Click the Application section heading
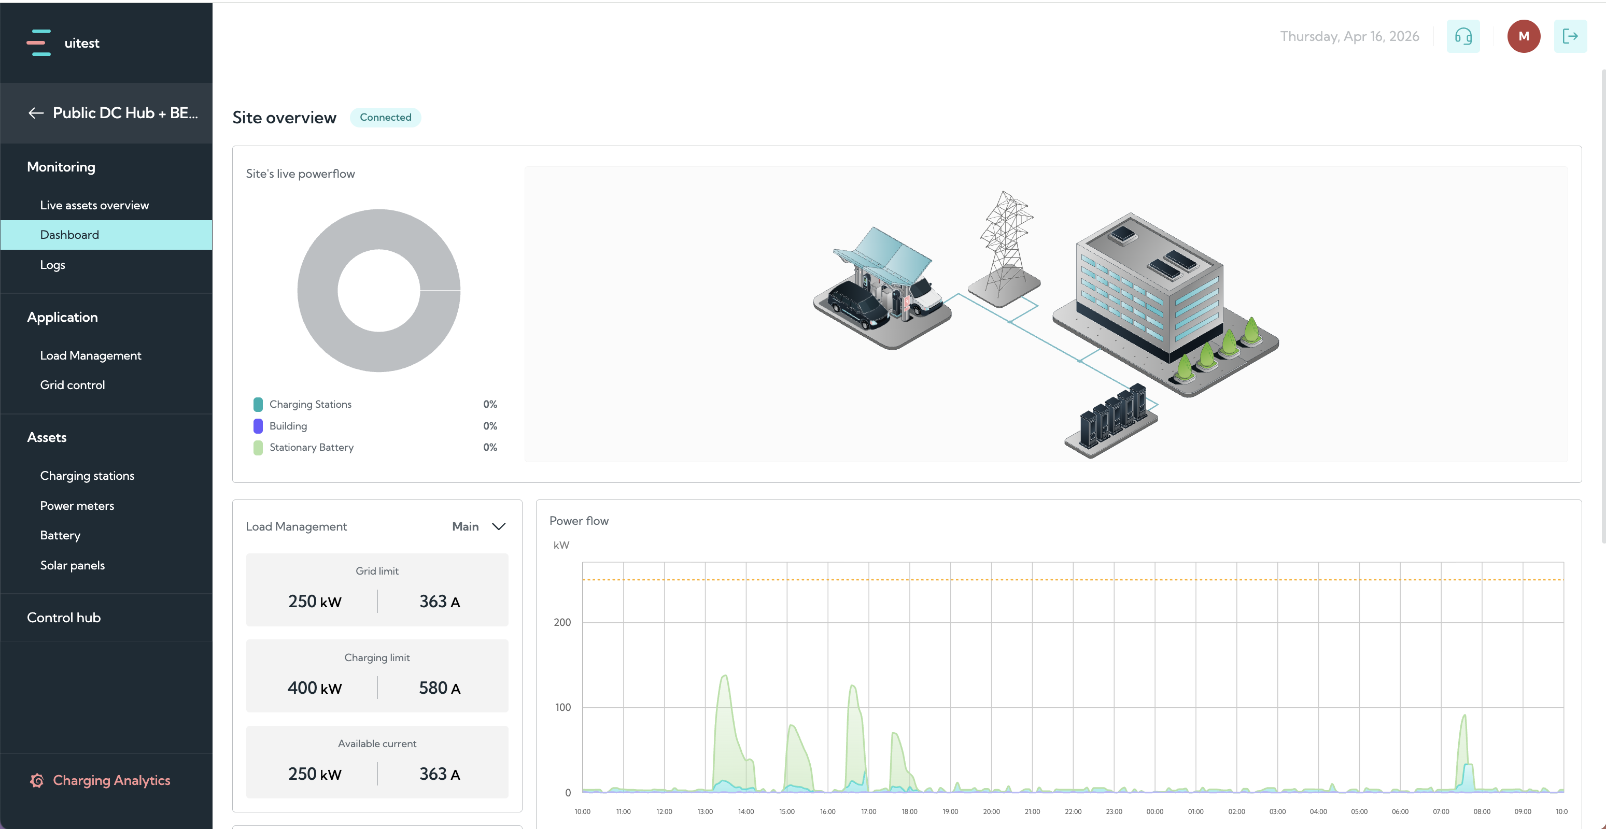This screenshot has height=829, width=1606. 62,317
